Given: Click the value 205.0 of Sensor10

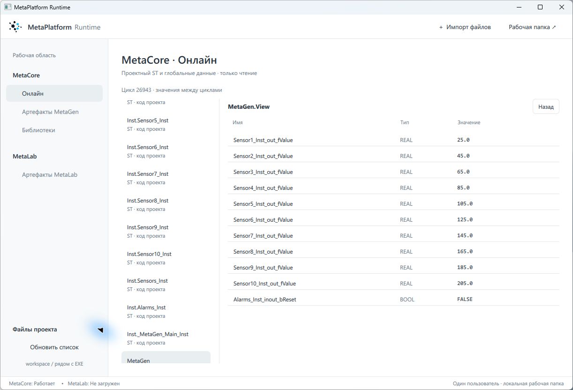Looking at the screenshot, I should coord(465,283).
